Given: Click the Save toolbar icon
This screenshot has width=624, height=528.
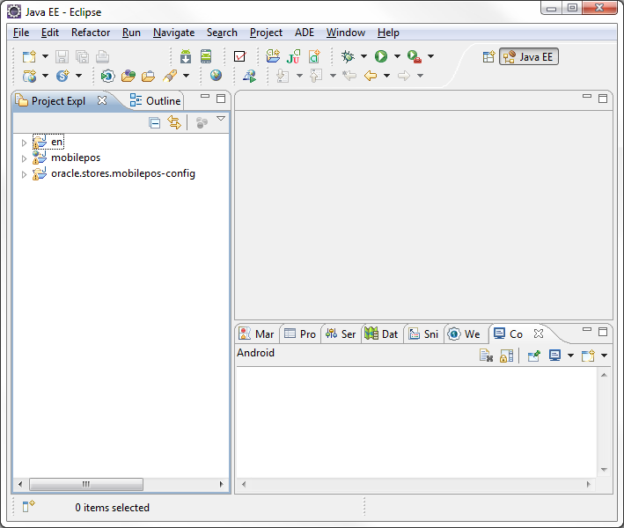Looking at the screenshot, I should [x=62, y=56].
